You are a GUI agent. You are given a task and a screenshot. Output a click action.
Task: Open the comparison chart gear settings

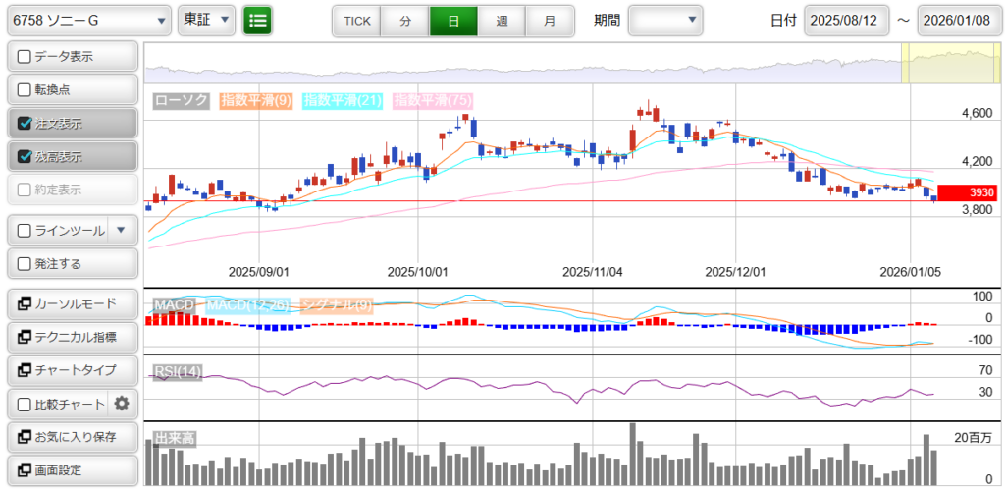point(122,403)
